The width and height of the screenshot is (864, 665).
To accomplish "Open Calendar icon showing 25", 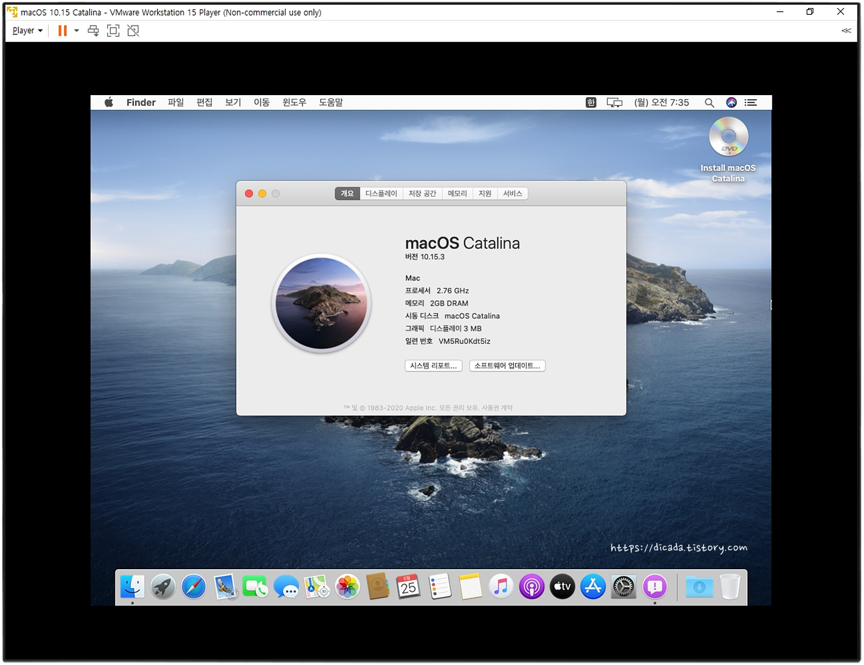I will (x=408, y=587).
